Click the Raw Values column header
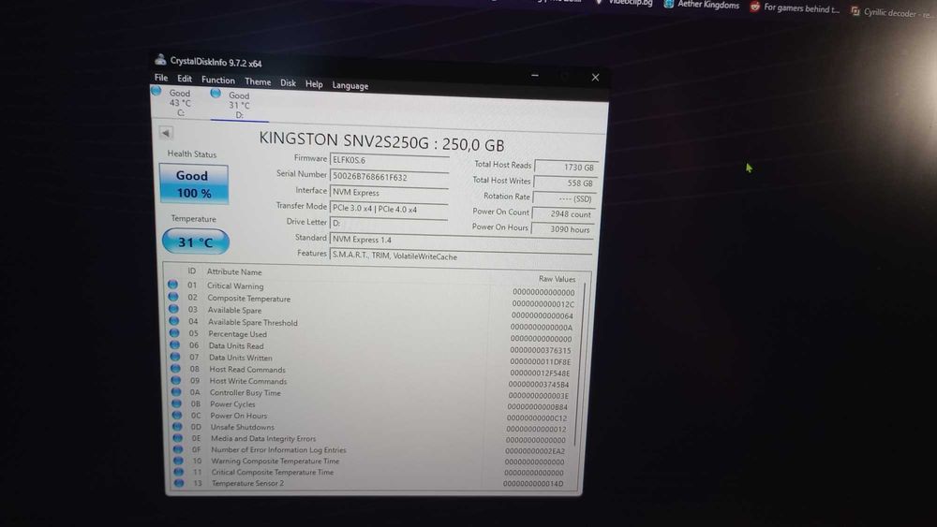Screen dimensions: 937x527 (x=557, y=279)
